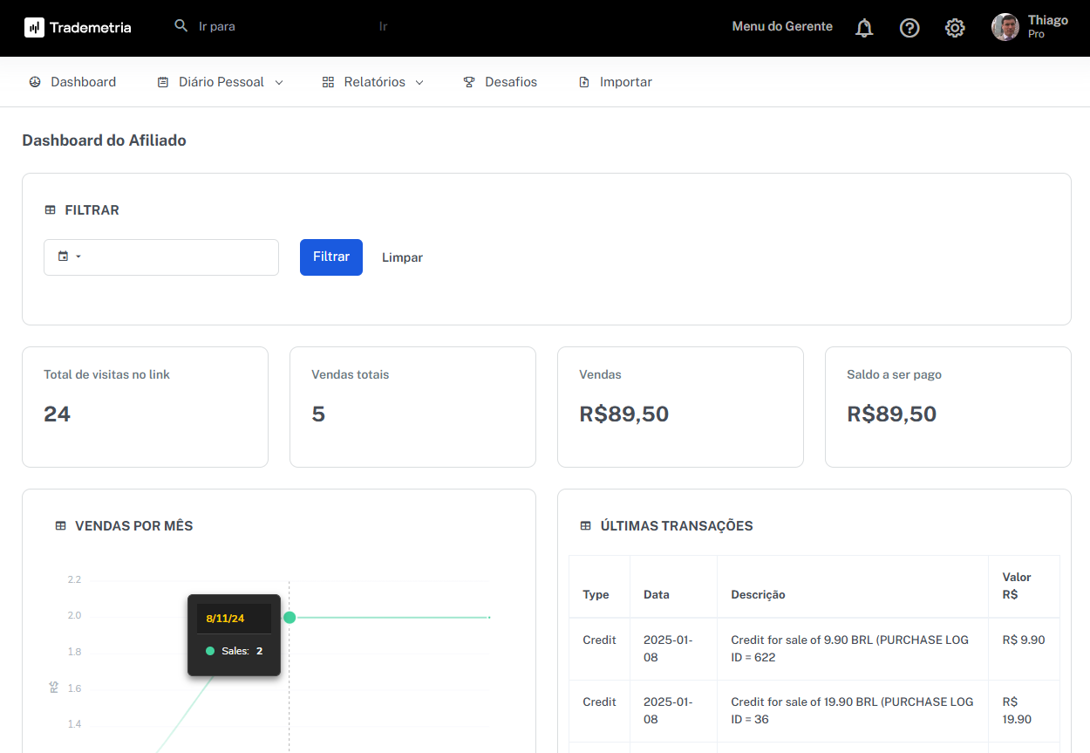Open the settings gear icon
This screenshot has width=1090, height=753.
tap(955, 28)
